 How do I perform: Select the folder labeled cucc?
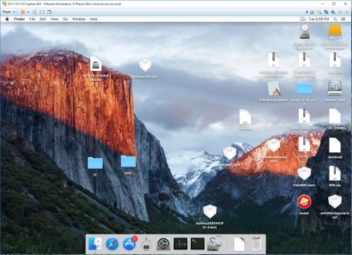point(128,162)
